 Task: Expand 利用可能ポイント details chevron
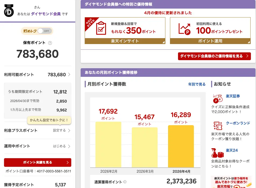(69, 75)
